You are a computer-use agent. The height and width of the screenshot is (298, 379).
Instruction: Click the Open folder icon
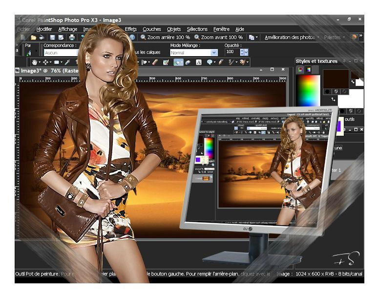(33, 37)
